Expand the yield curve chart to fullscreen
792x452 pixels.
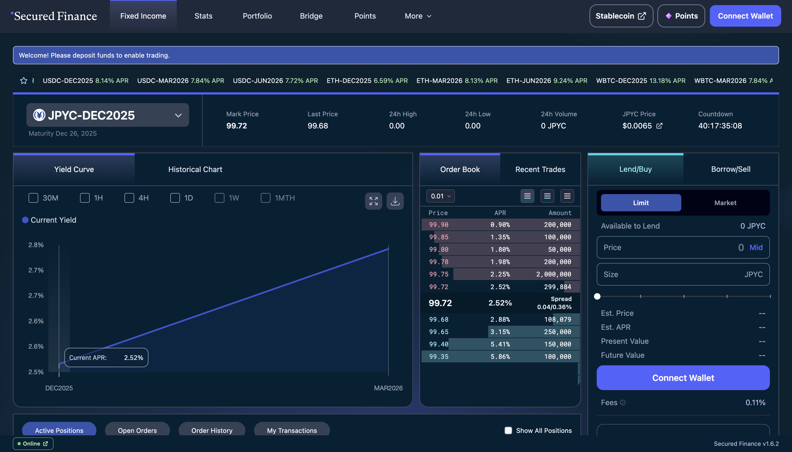(373, 201)
